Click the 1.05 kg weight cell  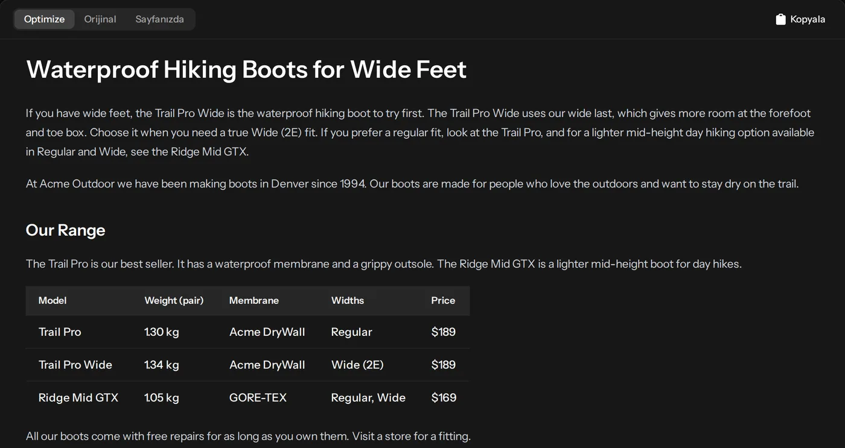pyautogui.click(x=162, y=397)
